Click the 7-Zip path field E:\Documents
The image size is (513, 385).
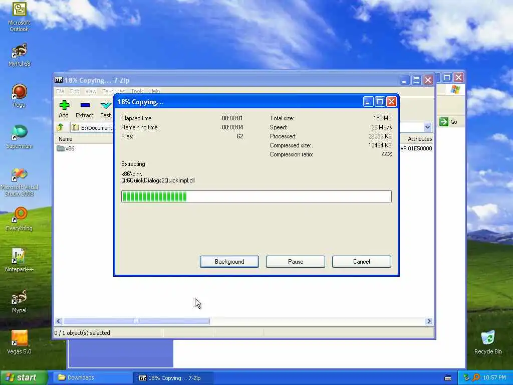(x=93, y=127)
